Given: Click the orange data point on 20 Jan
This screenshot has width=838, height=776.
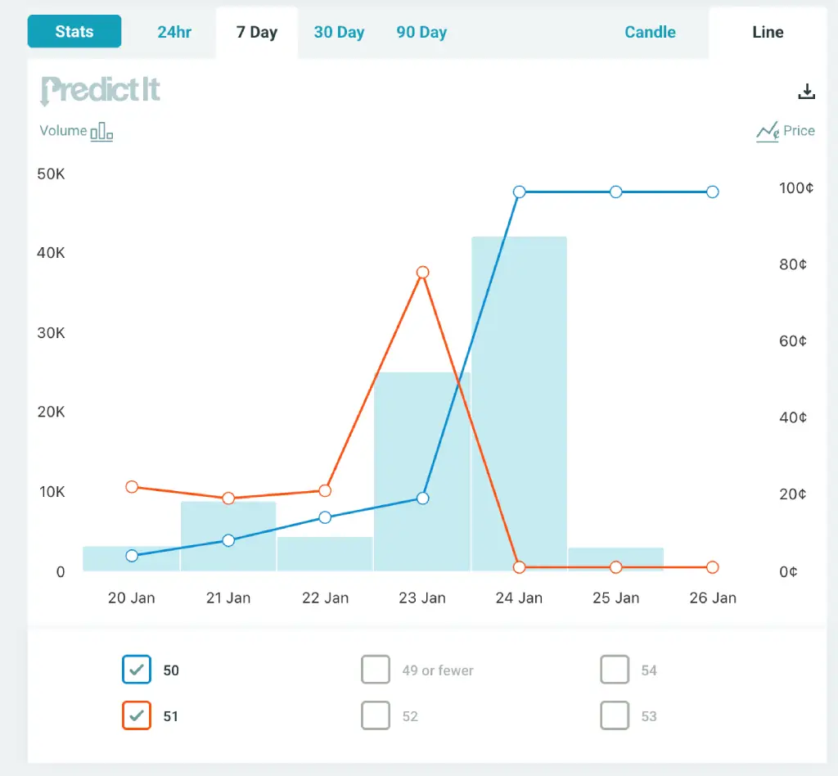Looking at the screenshot, I should point(132,487).
